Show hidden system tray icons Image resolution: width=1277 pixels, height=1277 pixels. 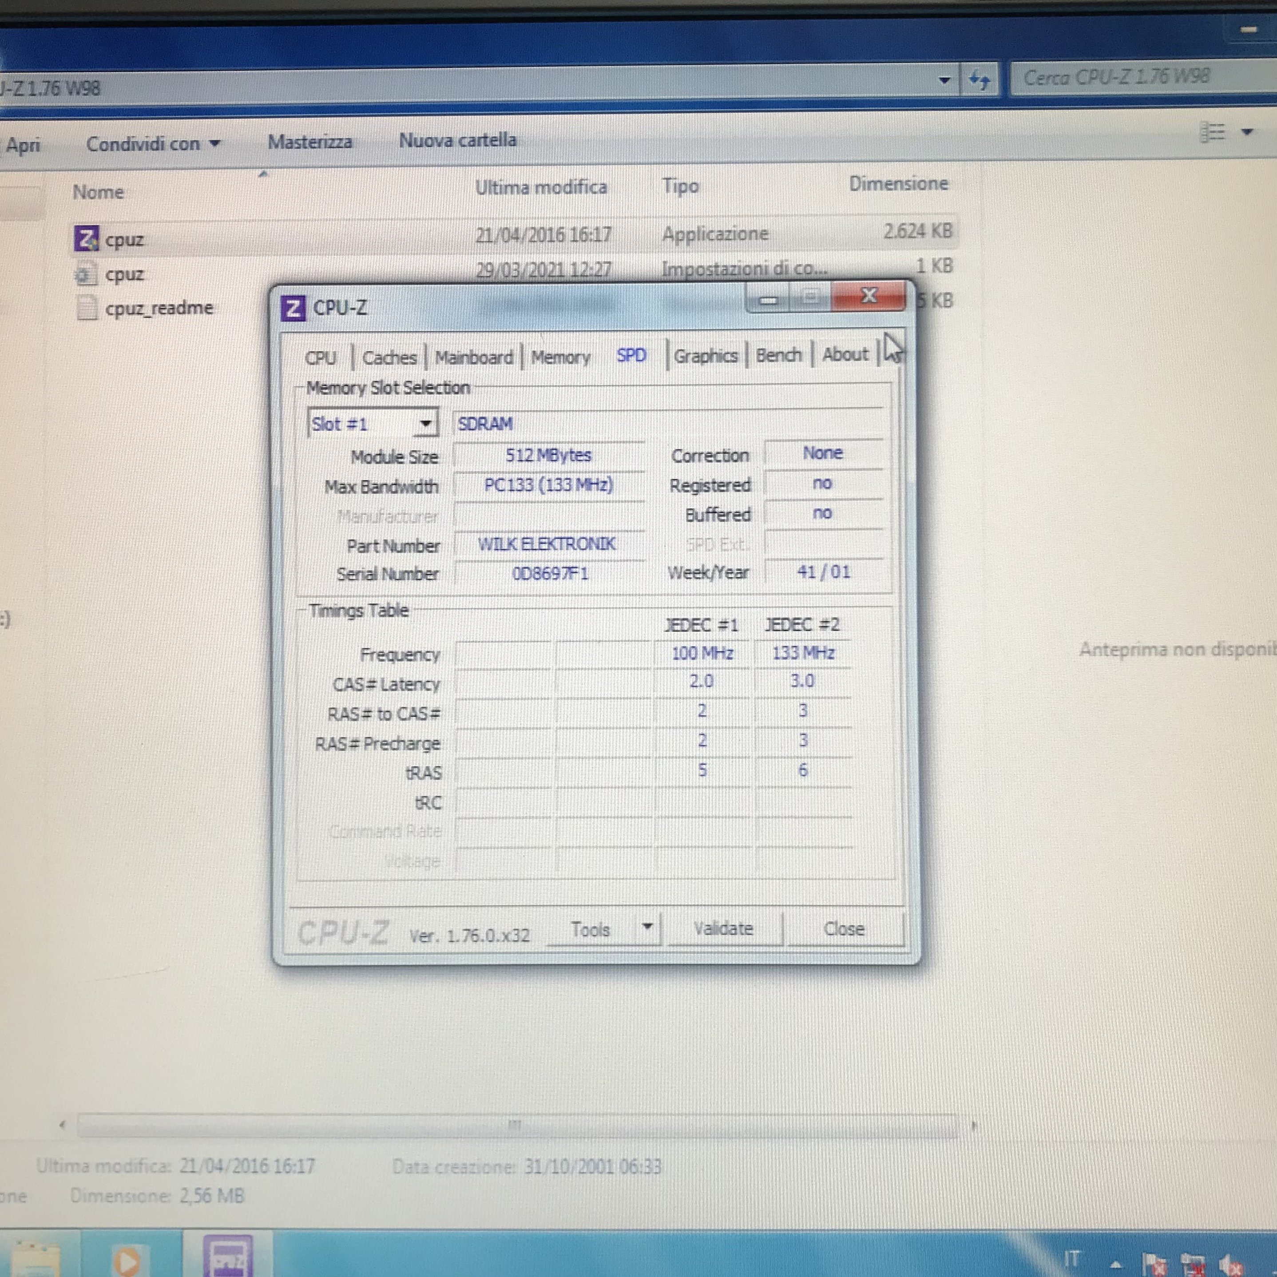[1116, 1265]
